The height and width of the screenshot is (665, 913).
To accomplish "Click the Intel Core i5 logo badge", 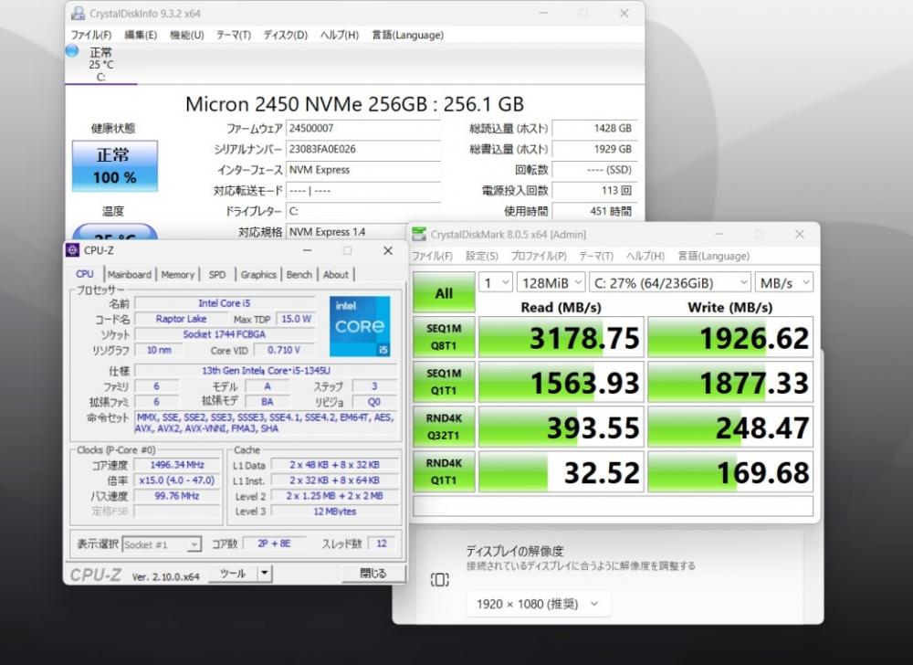I will tap(360, 326).
